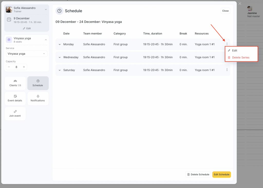
Task: Click the Vinyasa yoga purple service icon
Action: (9, 40)
